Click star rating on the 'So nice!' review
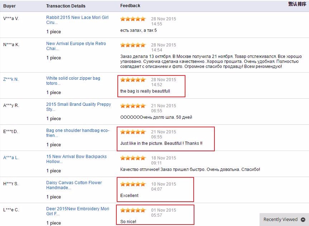Image resolution: width=309 pixels, height=226 pixels. 133,210
